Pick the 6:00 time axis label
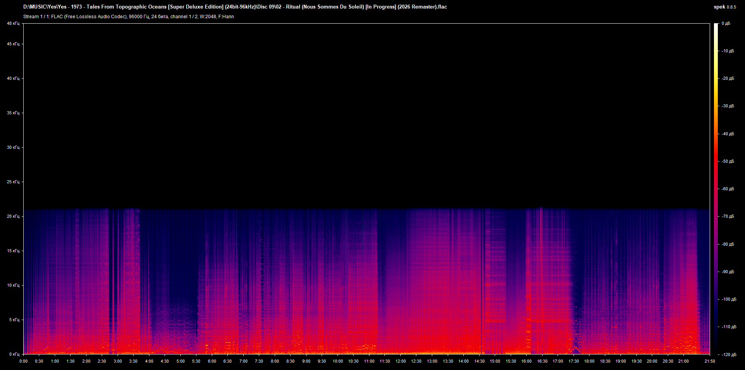745x370 pixels. 212,361
